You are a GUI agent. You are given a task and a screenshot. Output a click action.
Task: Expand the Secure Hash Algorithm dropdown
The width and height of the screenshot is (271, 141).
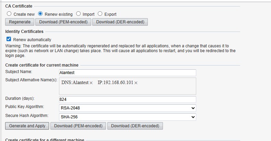(128, 117)
